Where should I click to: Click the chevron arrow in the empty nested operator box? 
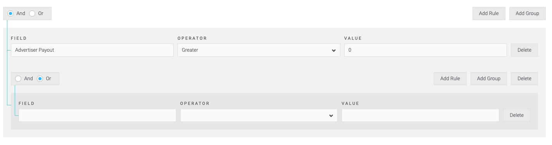click(331, 116)
